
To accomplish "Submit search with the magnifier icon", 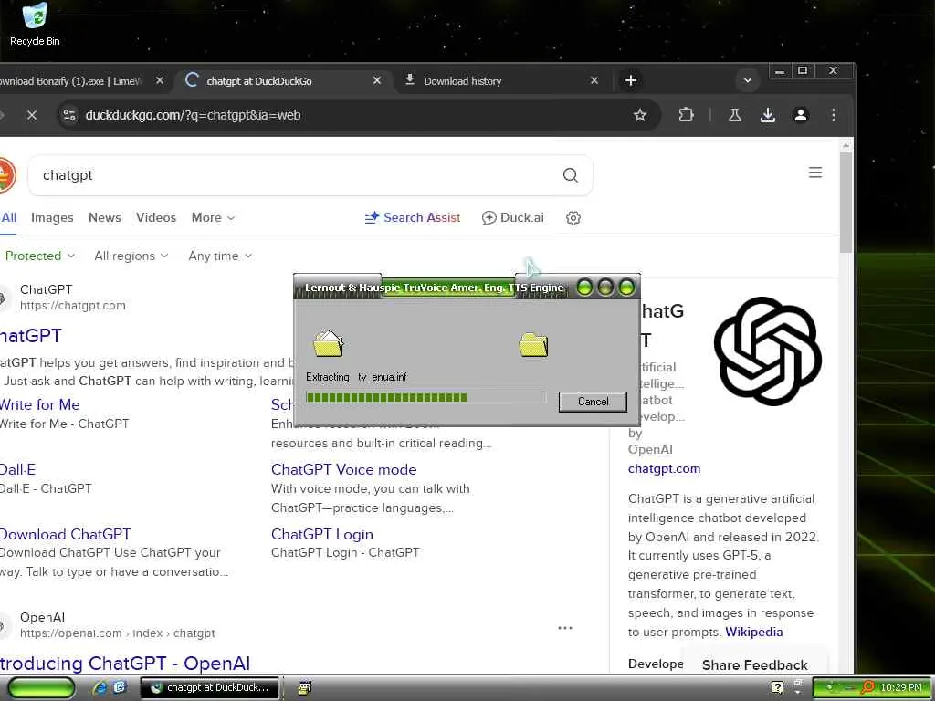I will point(571,175).
